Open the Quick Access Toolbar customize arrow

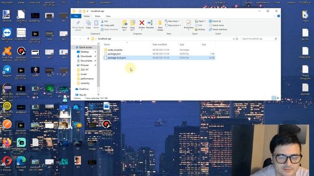click(x=87, y=11)
